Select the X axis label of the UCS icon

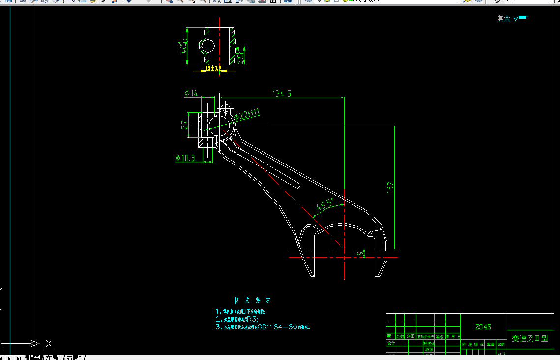[x=49, y=344]
